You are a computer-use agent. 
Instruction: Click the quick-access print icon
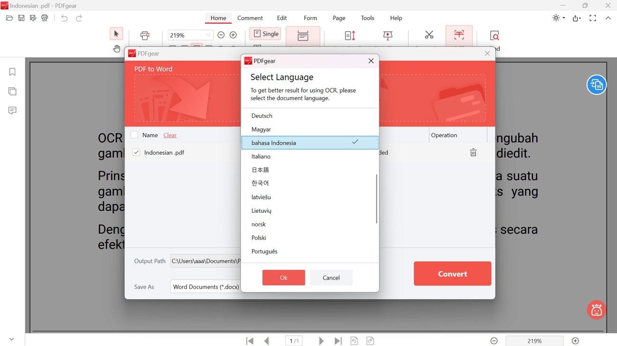[x=45, y=18]
